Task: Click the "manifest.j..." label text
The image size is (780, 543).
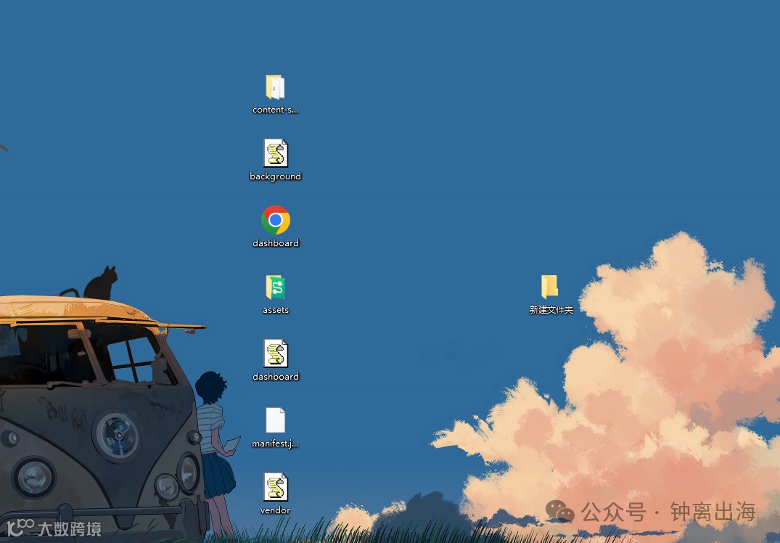Action: (275, 443)
